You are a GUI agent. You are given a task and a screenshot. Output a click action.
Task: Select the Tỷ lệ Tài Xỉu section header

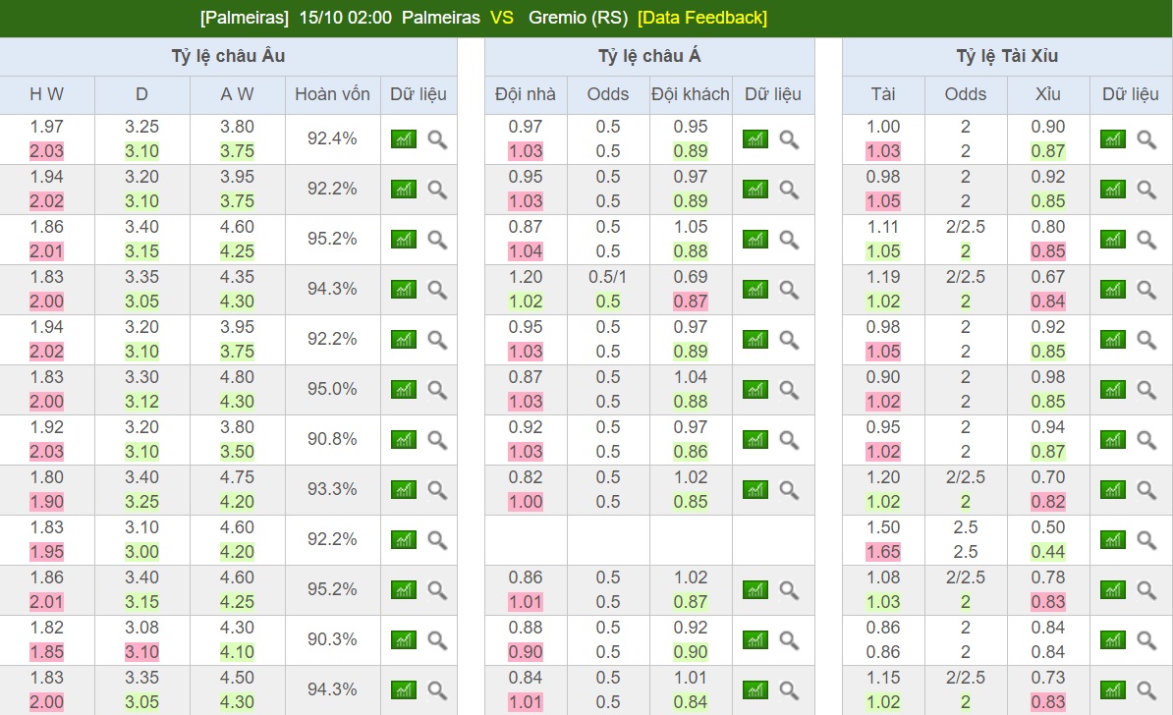(x=1007, y=56)
